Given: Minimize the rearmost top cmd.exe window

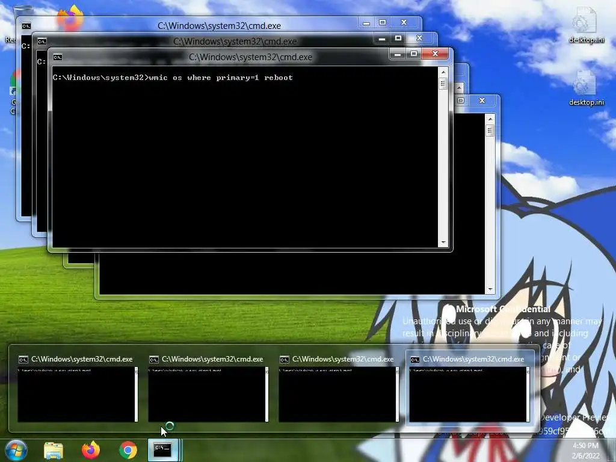Looking at the screenshot, I should point(366,23).
